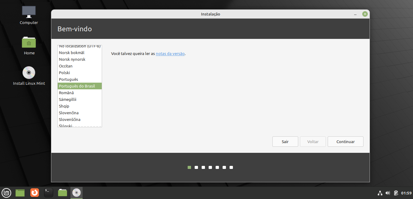Click the Continuar button
This screenshot has width=413, height=199.
[x=346, y=142]
